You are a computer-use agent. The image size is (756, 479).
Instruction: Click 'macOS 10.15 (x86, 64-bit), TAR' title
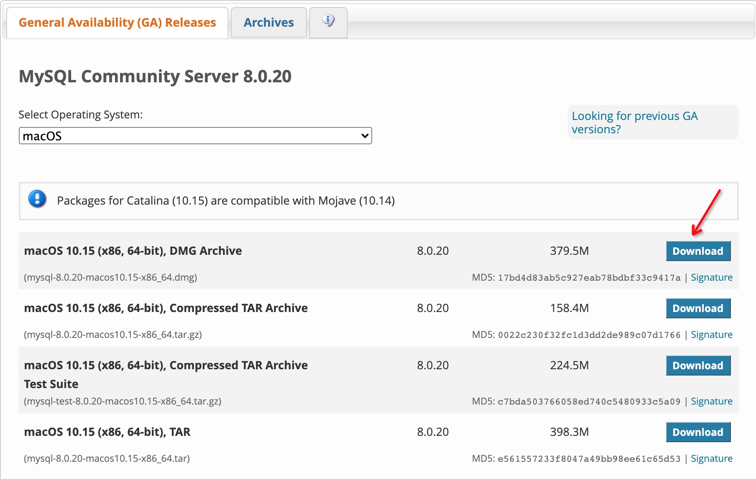coord(107,432)
